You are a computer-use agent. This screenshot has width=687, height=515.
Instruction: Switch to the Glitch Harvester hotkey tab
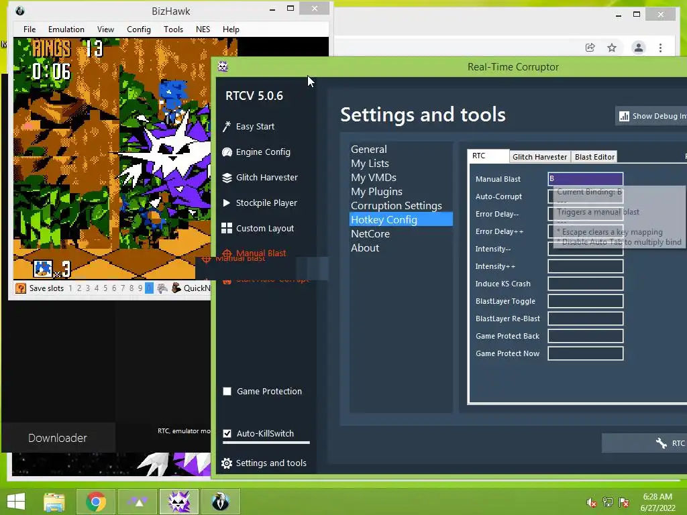tap(540, 157)
